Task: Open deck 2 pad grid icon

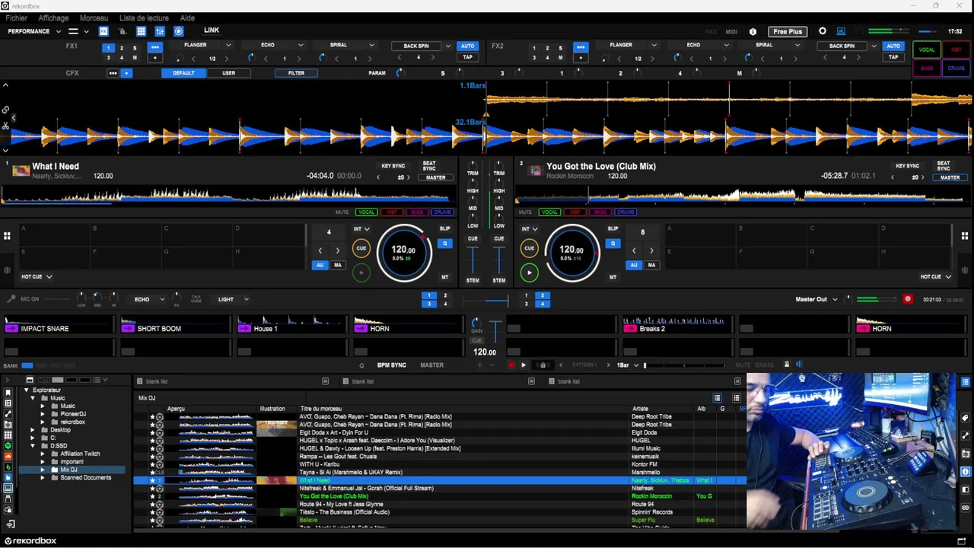Action: pos(965,236)
